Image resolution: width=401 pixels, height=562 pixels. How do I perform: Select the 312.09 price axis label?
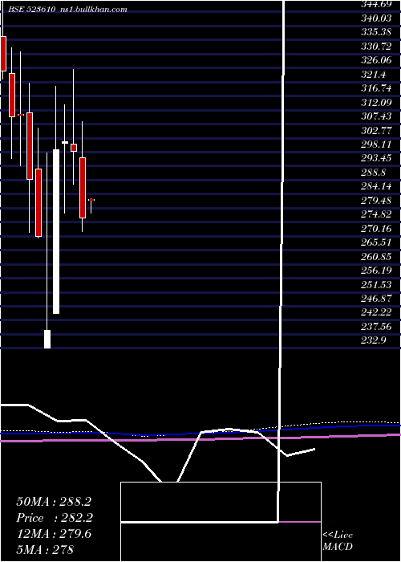[376, 103]
